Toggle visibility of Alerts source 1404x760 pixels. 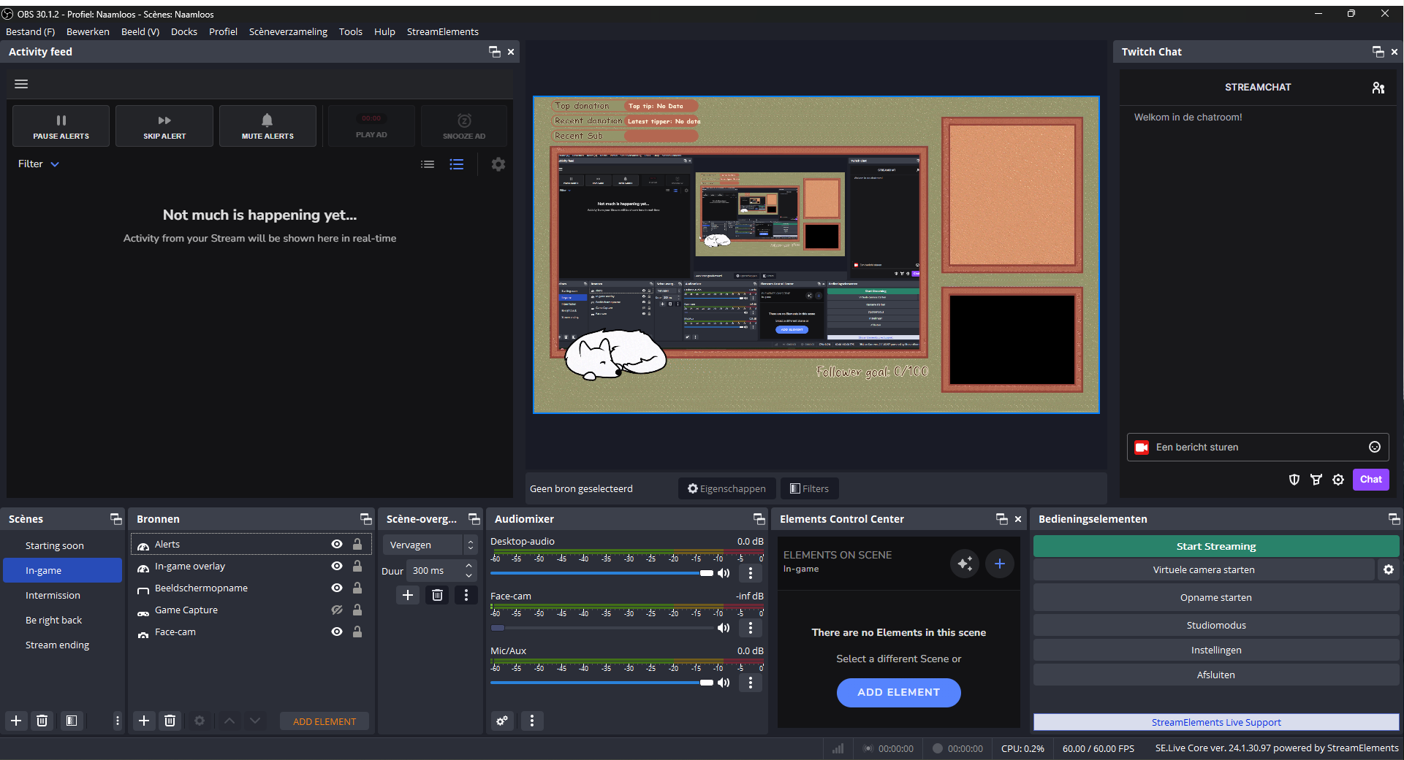[x=337, y=544]
